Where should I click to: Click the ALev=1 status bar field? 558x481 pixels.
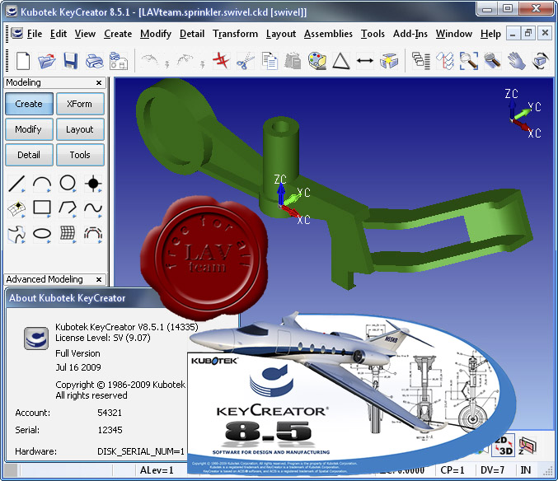coord(157,470)
